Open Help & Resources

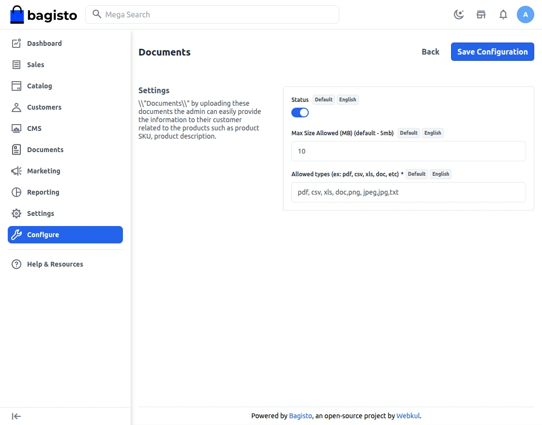pos(65,264)
